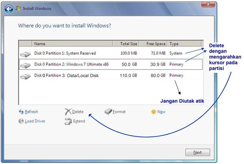
Task: Open the Load Driver link
Action: click(35, 121)
